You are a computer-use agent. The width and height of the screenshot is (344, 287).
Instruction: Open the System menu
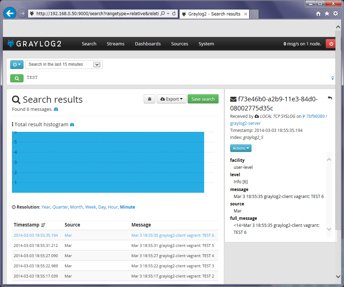coord(206,44)
